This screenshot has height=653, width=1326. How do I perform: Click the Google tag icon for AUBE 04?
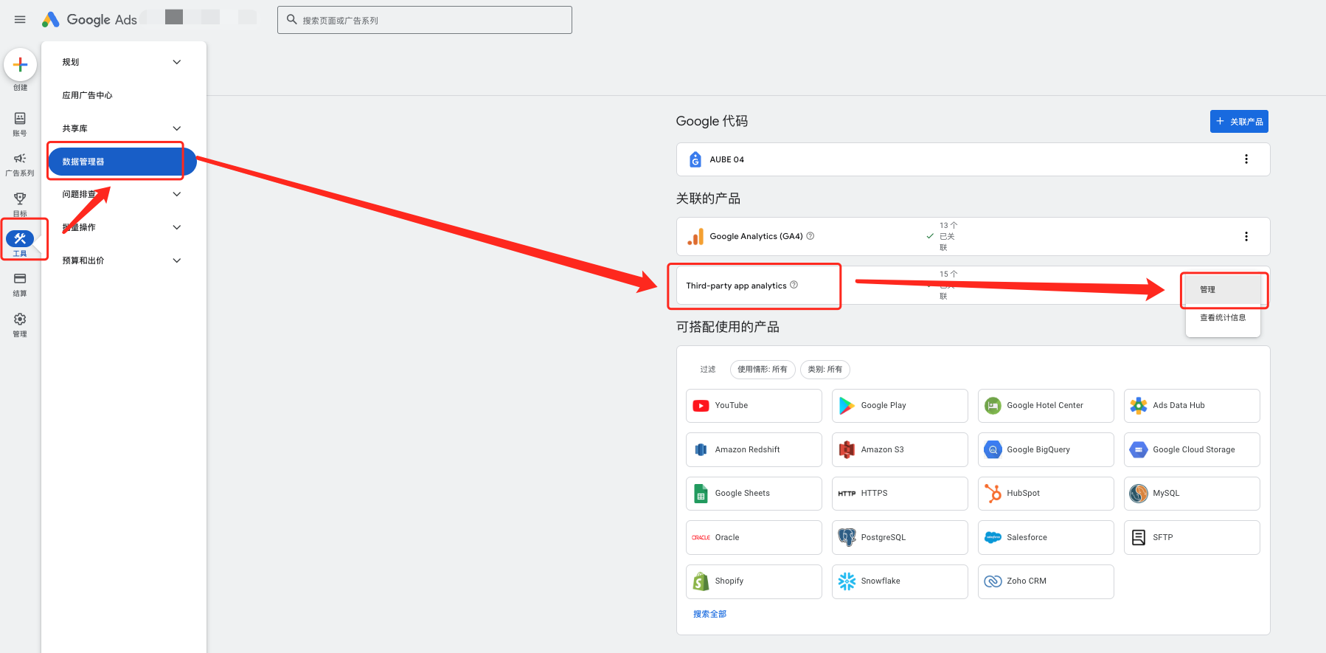pos(695,159)
